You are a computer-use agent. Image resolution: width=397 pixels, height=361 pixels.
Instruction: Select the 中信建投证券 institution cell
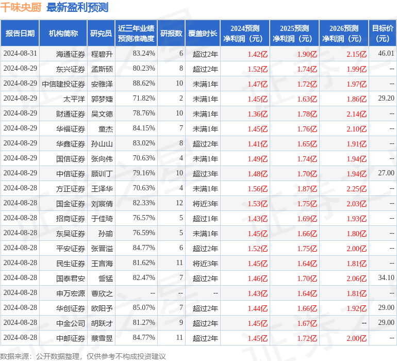pos(63,84)
